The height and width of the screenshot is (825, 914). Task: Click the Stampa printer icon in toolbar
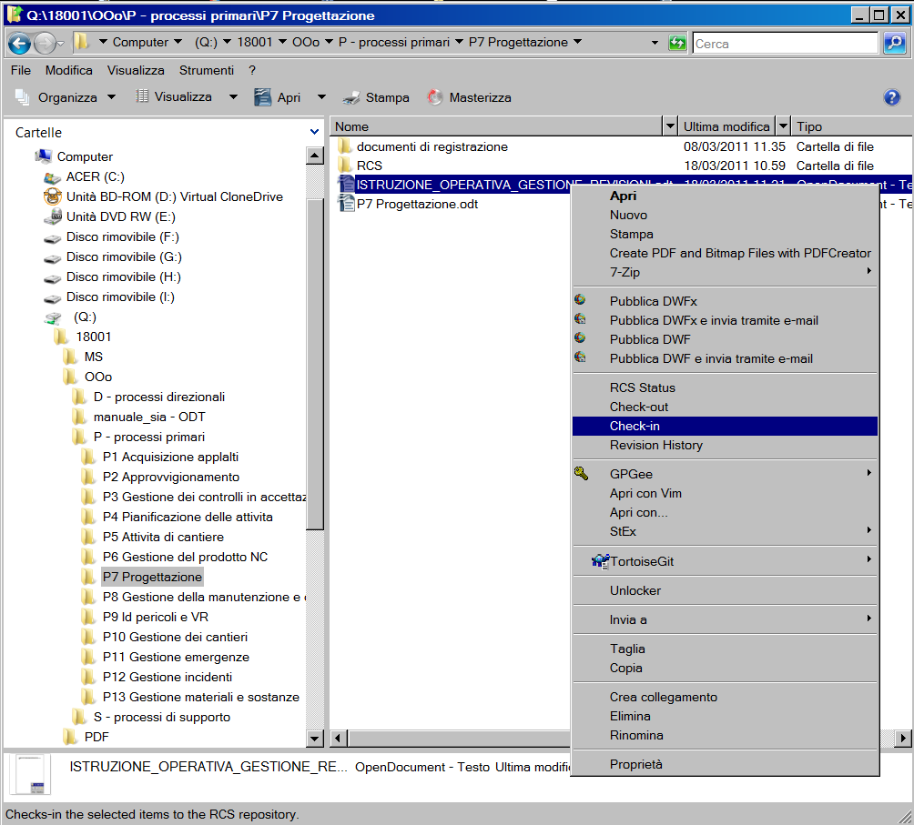click(x=351, y=98)
